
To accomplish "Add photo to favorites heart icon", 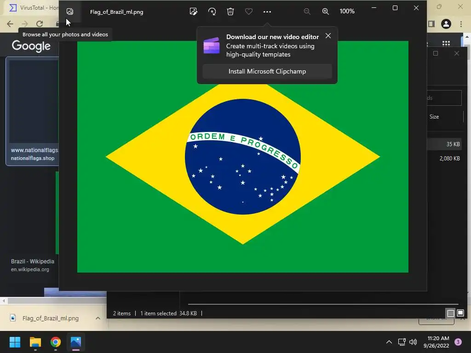I will (249, 11).
